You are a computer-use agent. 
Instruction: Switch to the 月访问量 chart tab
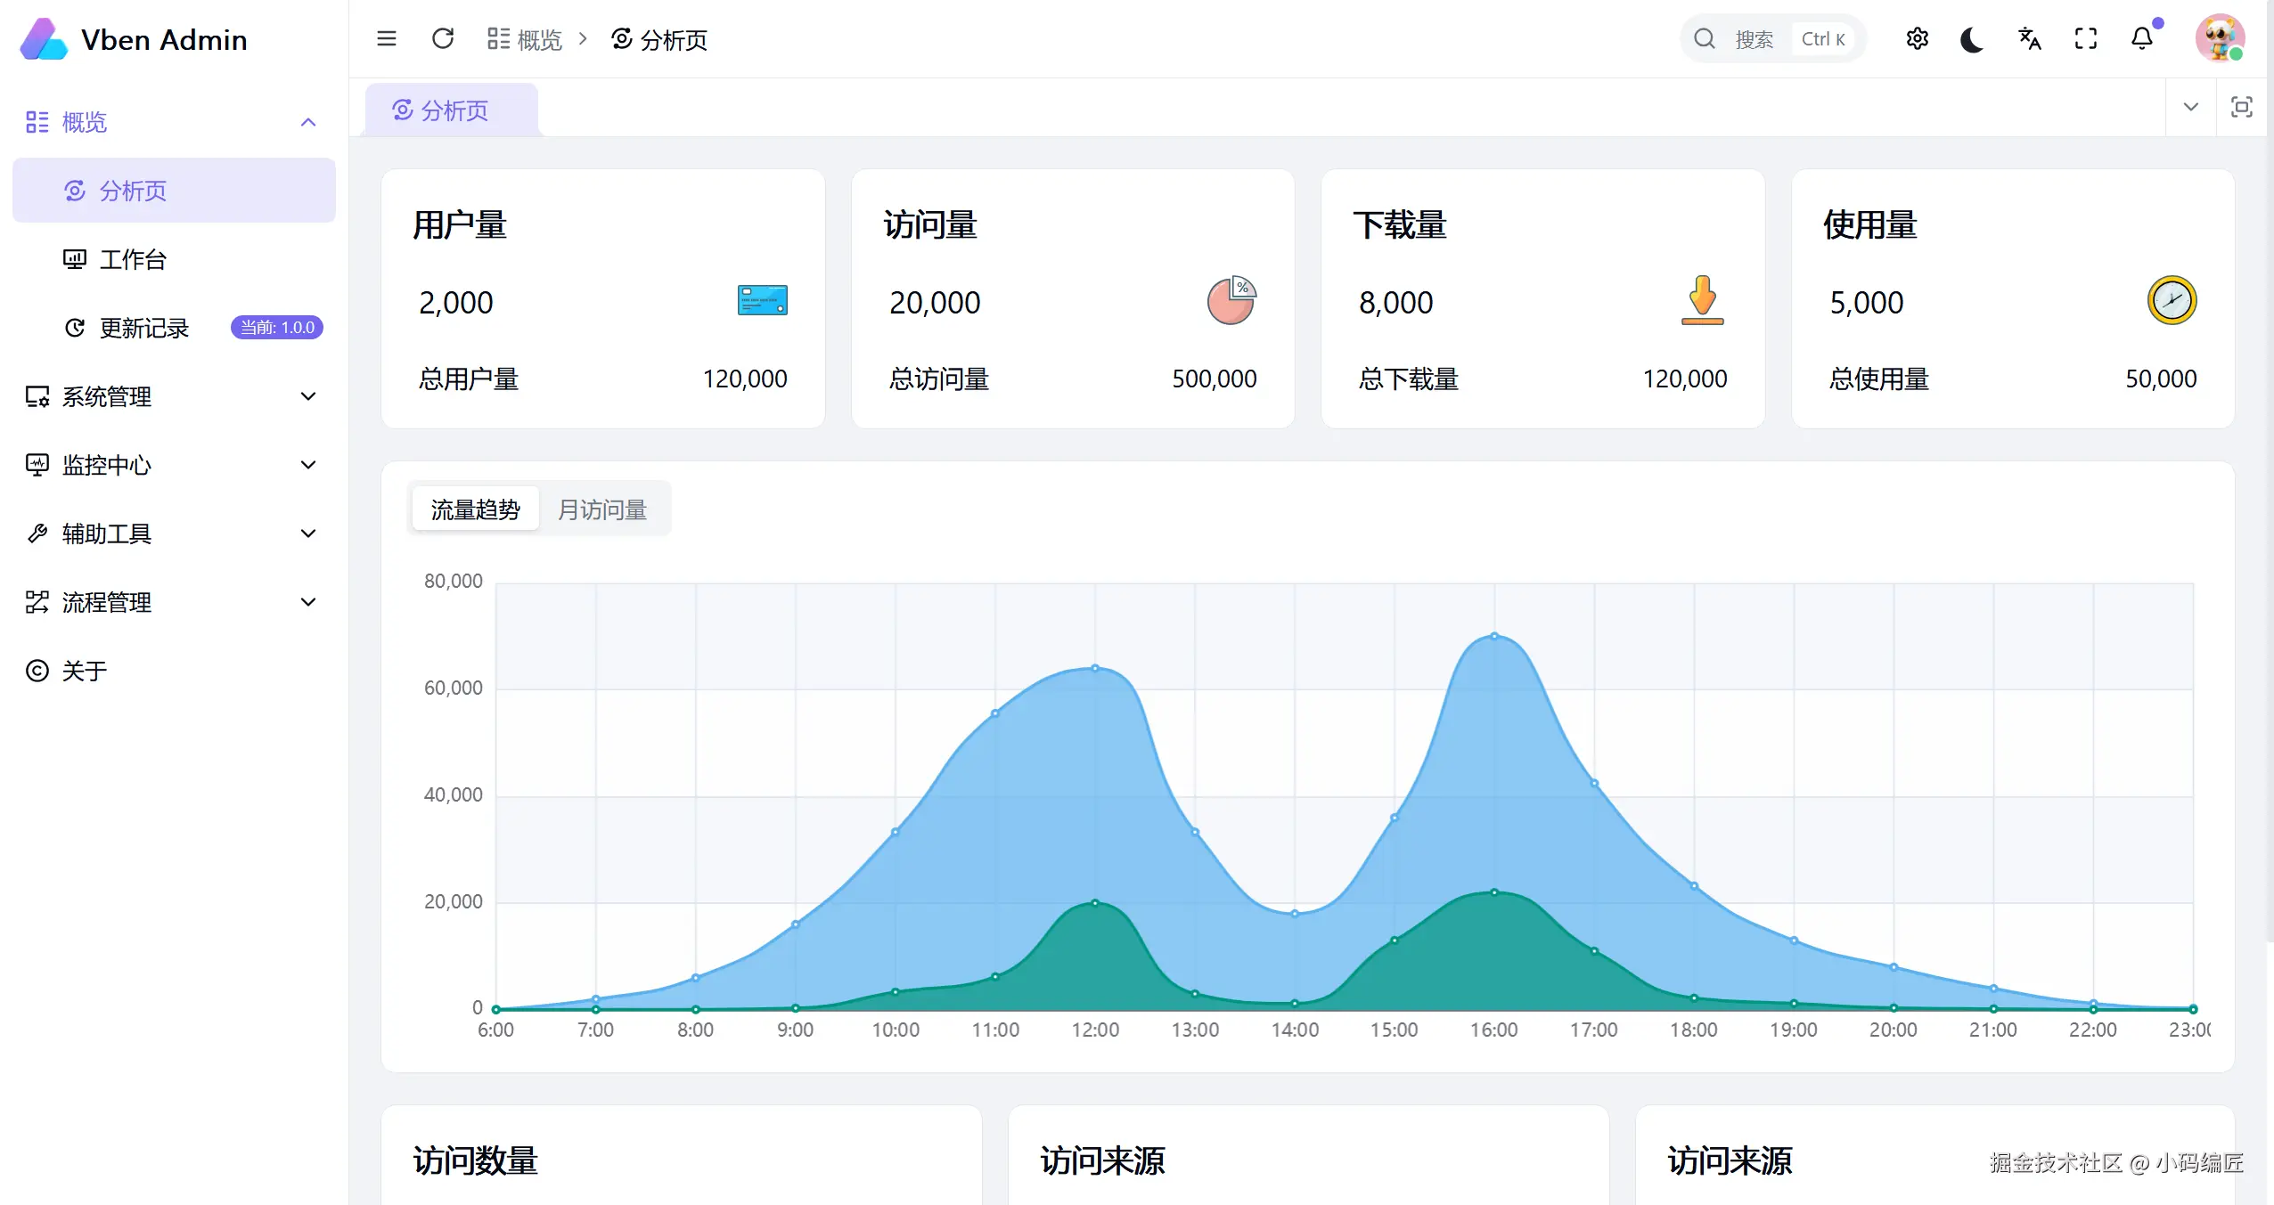coord(602,509)
